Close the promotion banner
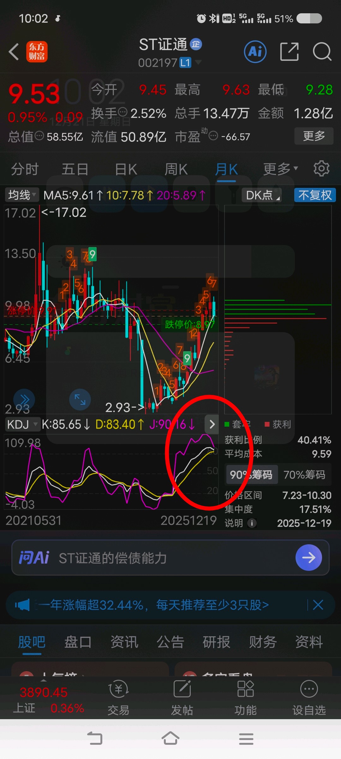The width and height of the screenshot is (341, 759). [x=318, y=605]
